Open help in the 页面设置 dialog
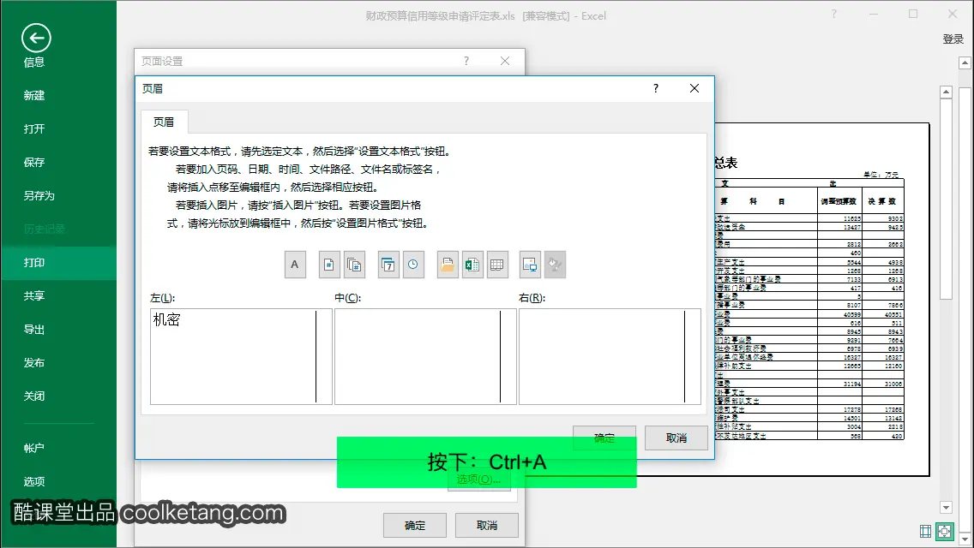 click(x=466, y=61)
